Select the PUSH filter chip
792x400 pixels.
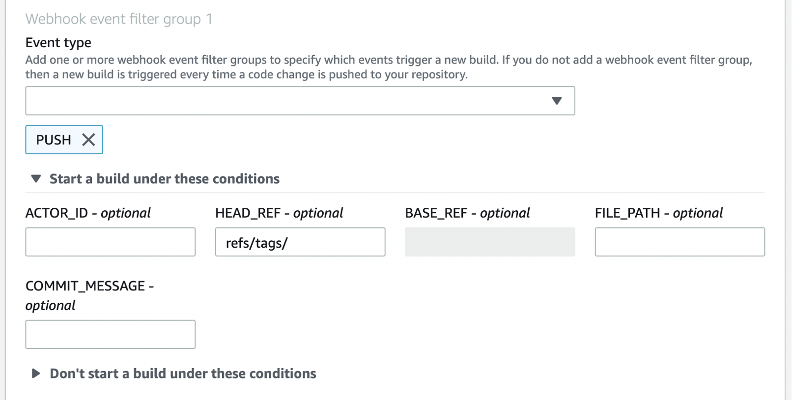pyautogui.click(x=53, y=140)
